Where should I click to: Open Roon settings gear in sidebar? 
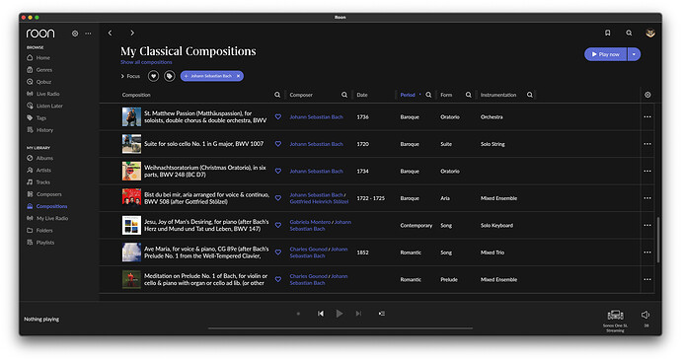coord(75,34)
